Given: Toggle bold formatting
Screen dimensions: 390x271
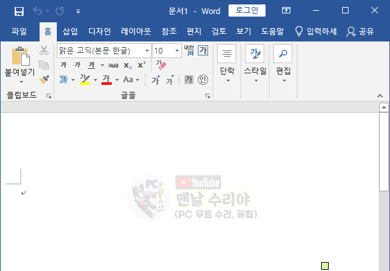Looking at the screenshot, I should [x=63, y=65].
